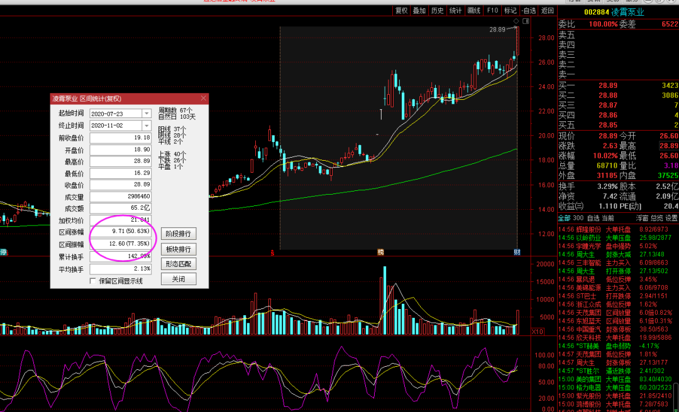Activate the 画线 drawing tool
The height and width of the screenshot is (412, 679).
(474, 11)
